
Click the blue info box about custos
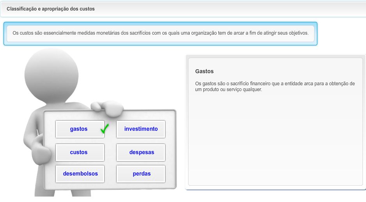(160, 33)
